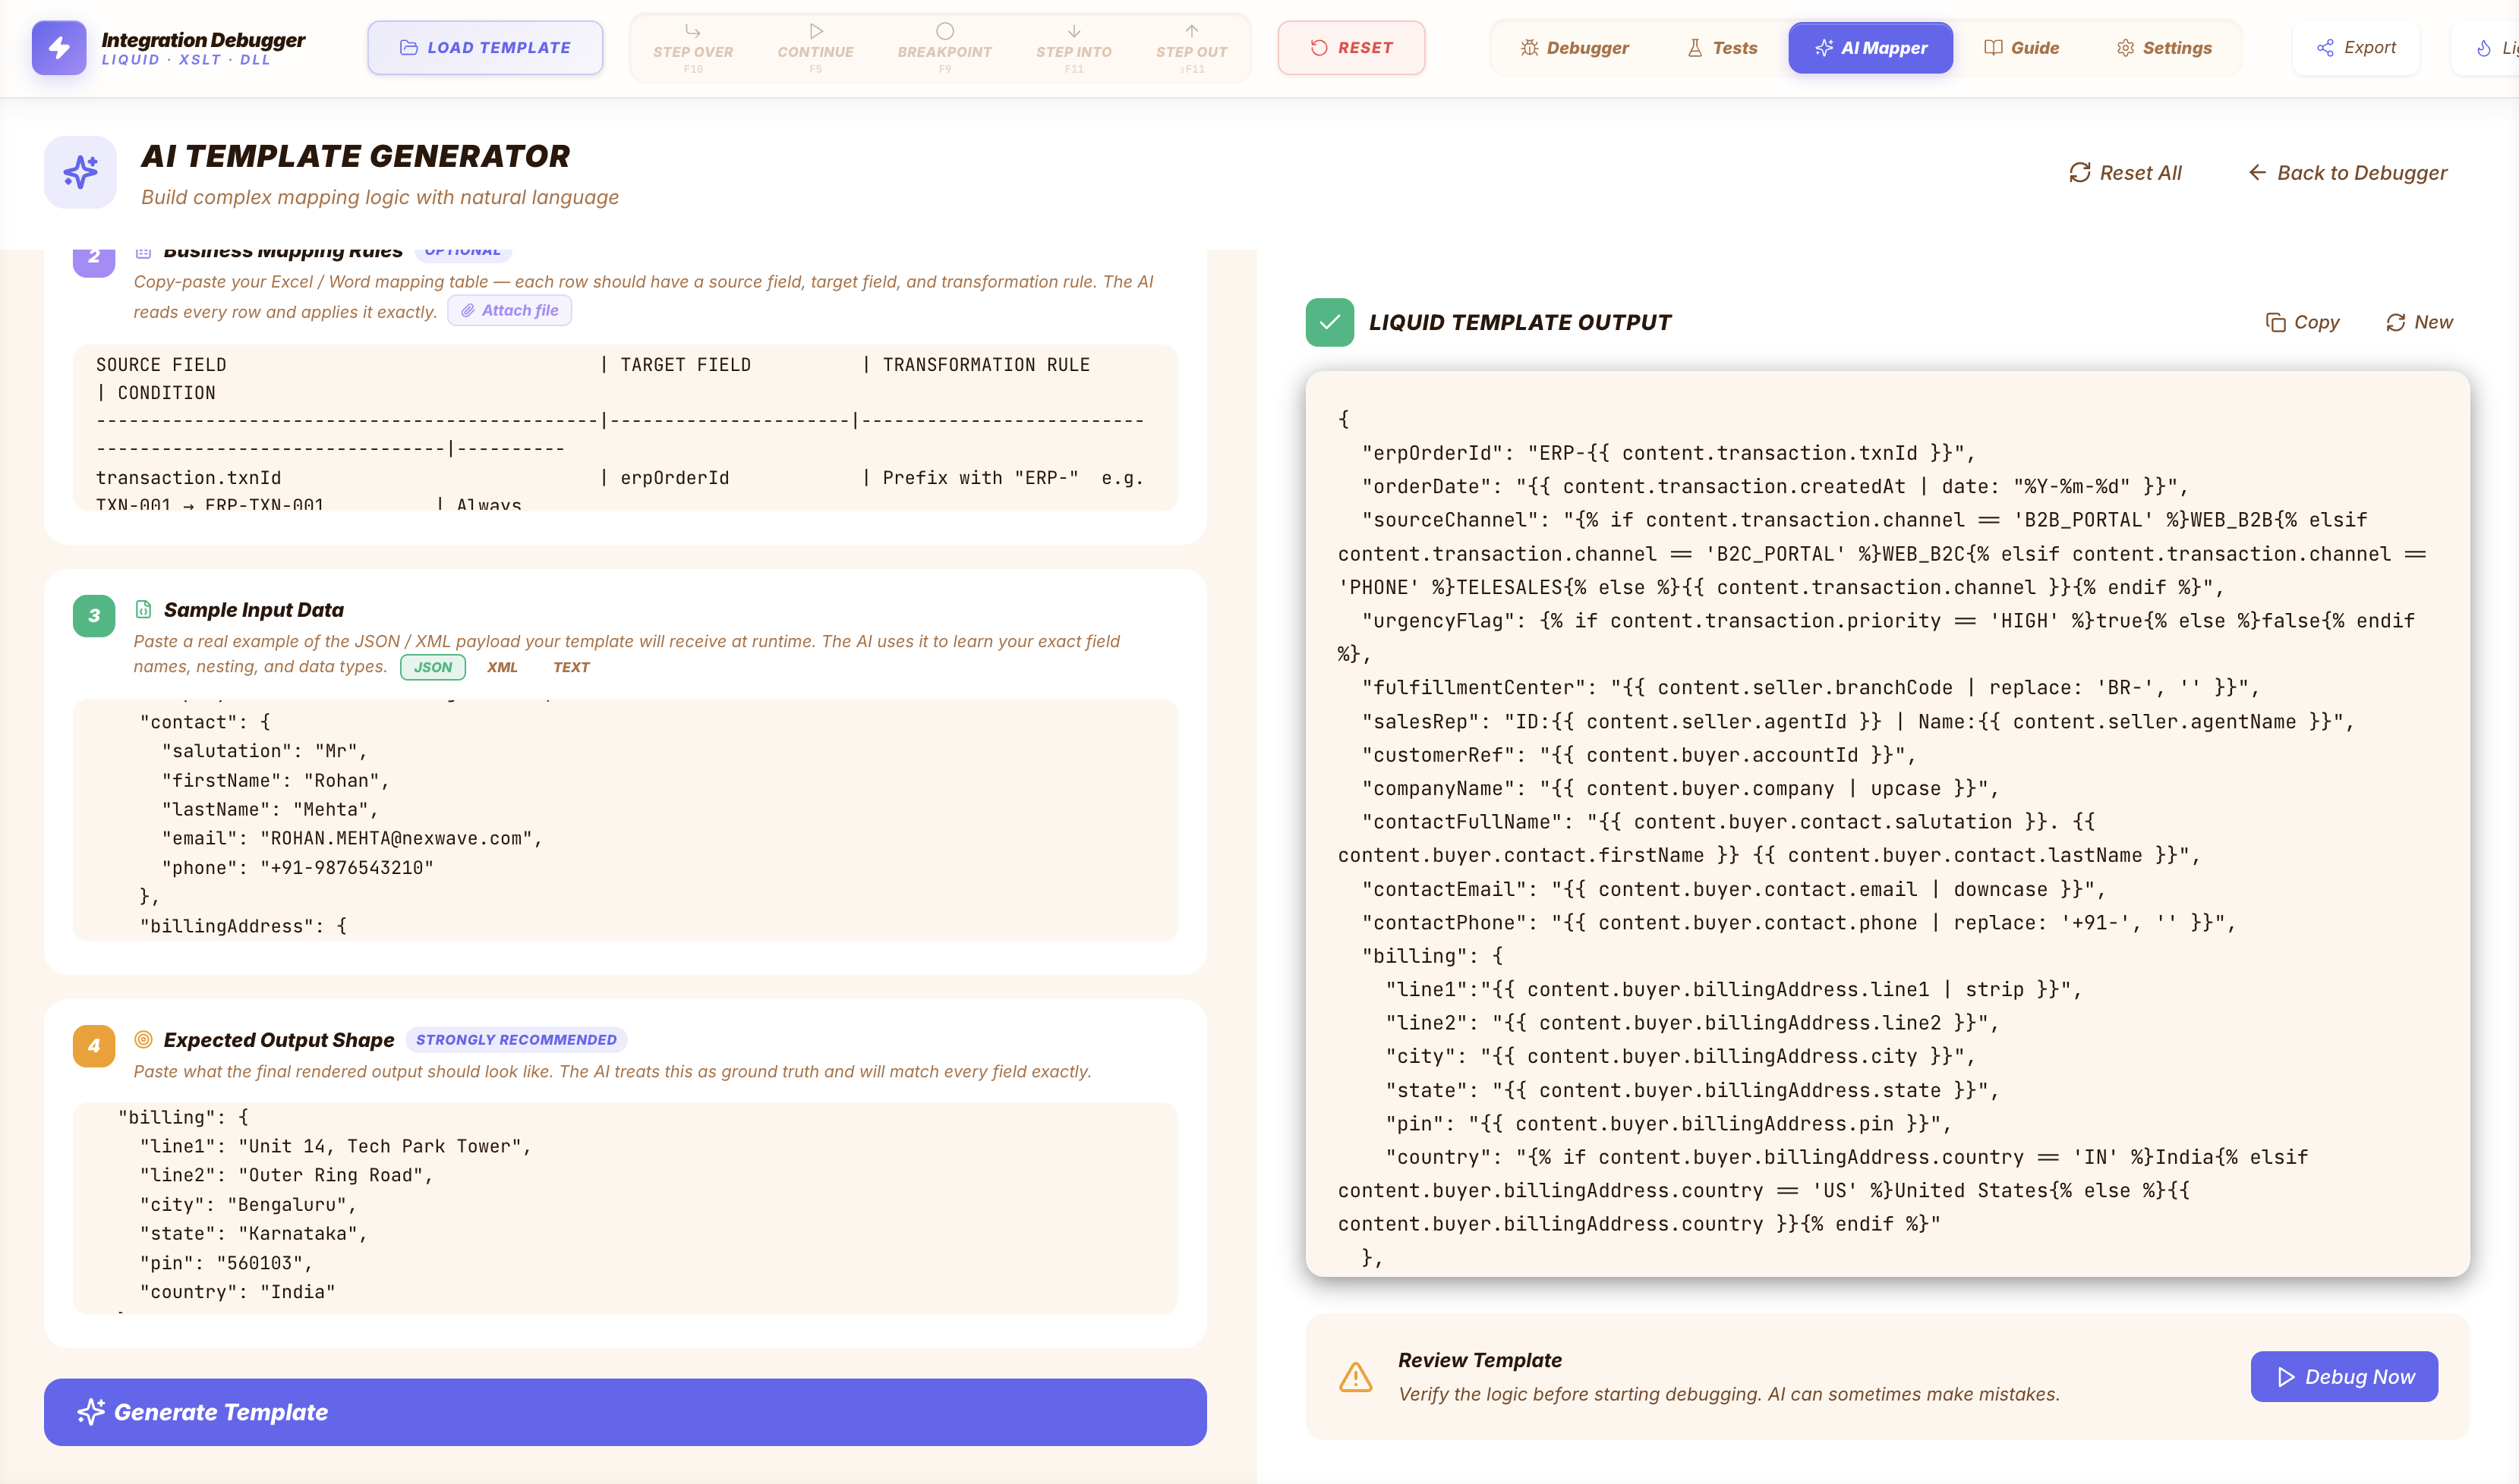
Task: Click the Continue play icon
Action: point(815,32)
